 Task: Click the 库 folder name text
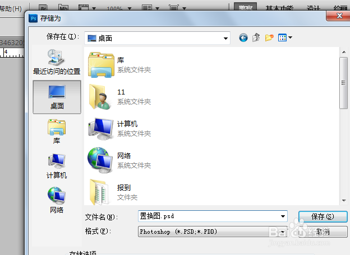(121, 60)
